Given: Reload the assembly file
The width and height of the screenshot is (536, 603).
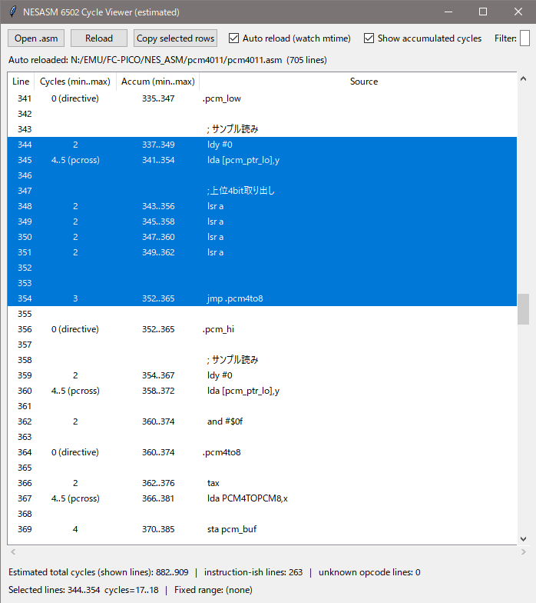Looking at the screenshot, I should 99,38.
